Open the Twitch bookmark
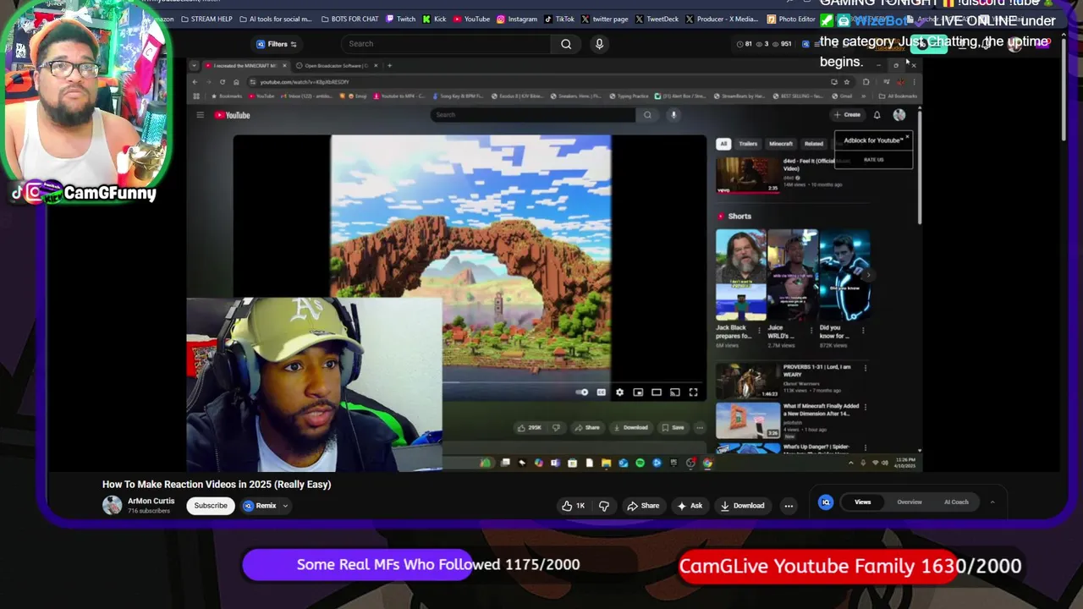 [401, 19]
